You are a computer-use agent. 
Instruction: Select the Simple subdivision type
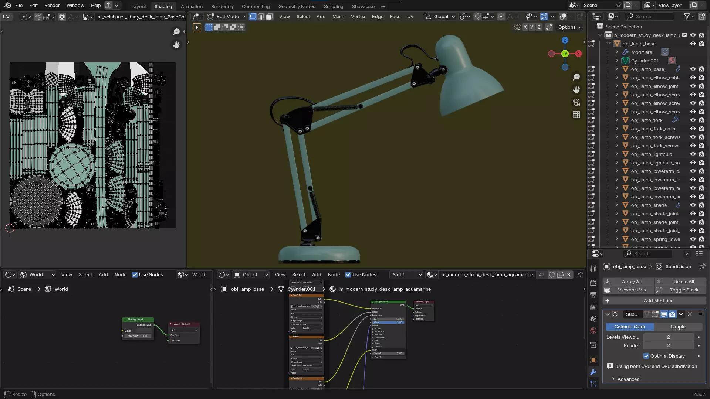point(678,327)
